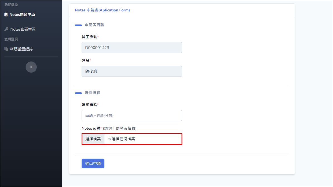Click the 未選擇任何檔案 file status text

(x=121, y=139)
